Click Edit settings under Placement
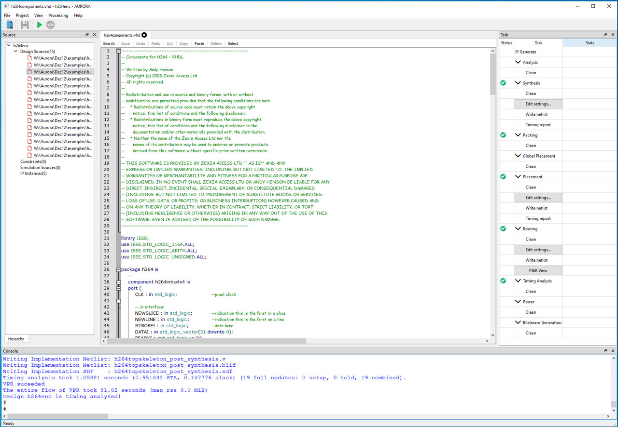The height and width of the screenshot is (427, 618). 538,197
